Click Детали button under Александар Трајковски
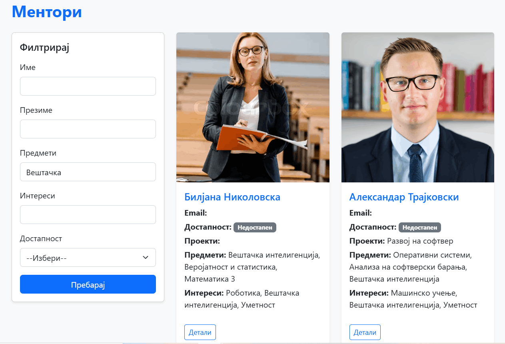Screen dimensions: 505x344 365,332
